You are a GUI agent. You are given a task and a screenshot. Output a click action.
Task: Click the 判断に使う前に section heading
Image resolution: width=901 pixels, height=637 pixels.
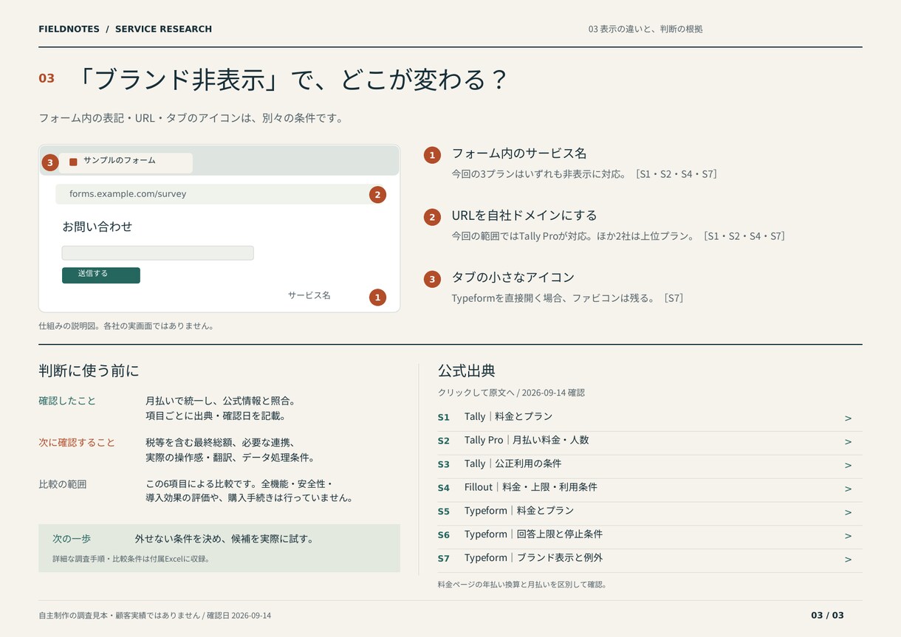89,371
